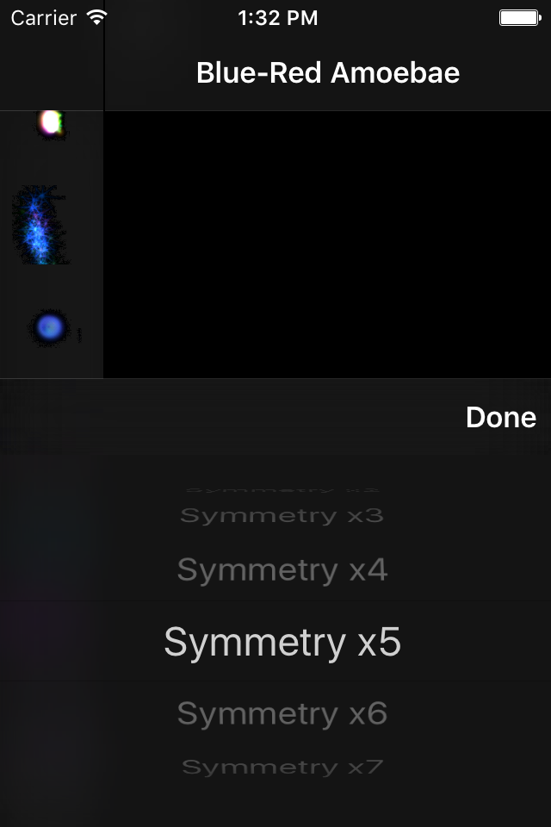551x827 pixels.
Task: Choose the blue sparkle streak brush
Action: pyautogui.click(x=40, y=225)
